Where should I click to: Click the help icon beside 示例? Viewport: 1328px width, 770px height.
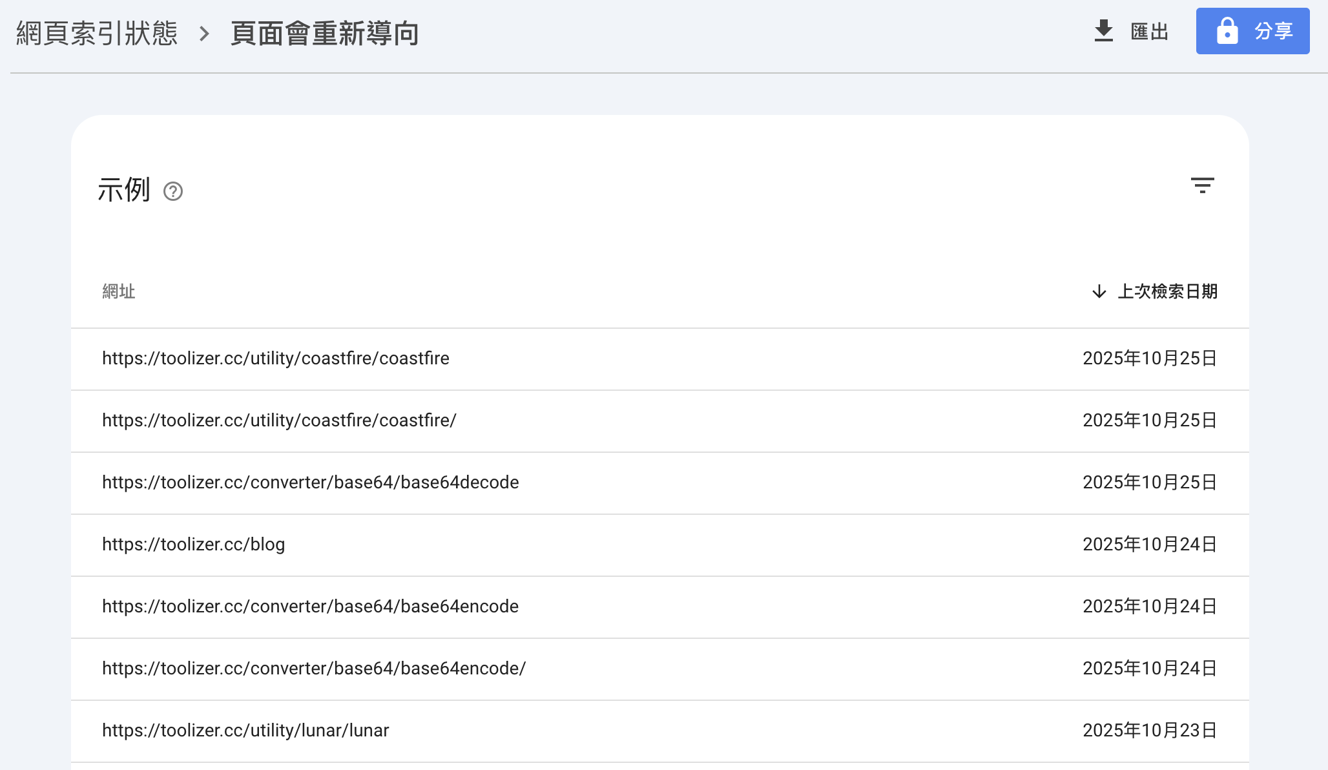[x=173, y=191]
